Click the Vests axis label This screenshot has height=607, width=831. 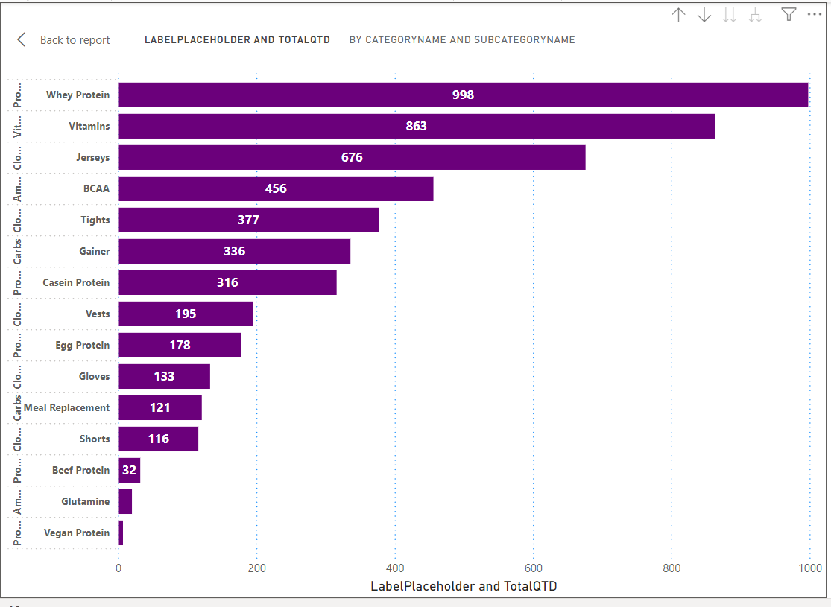[98, 314]
